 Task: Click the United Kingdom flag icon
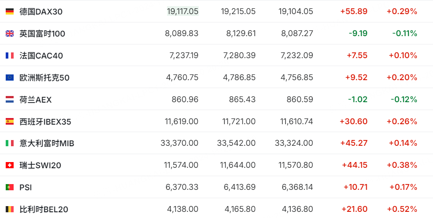click(x=10, y=33)
